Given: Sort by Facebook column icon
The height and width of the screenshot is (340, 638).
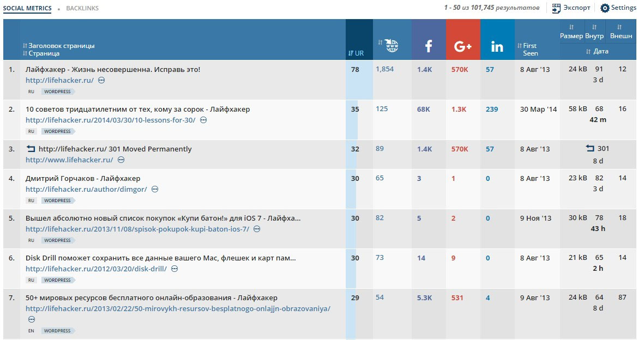Looking at the screenshot, I should pos(429,46).
